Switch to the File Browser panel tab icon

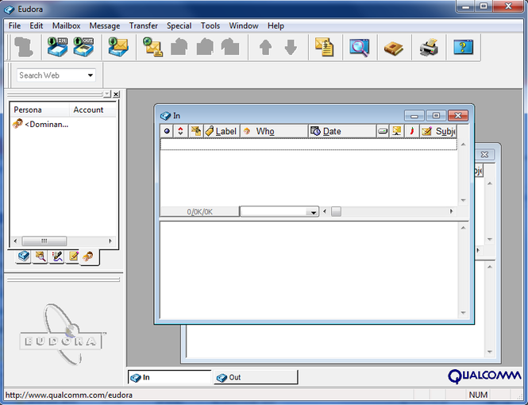[x=40, y=256]
